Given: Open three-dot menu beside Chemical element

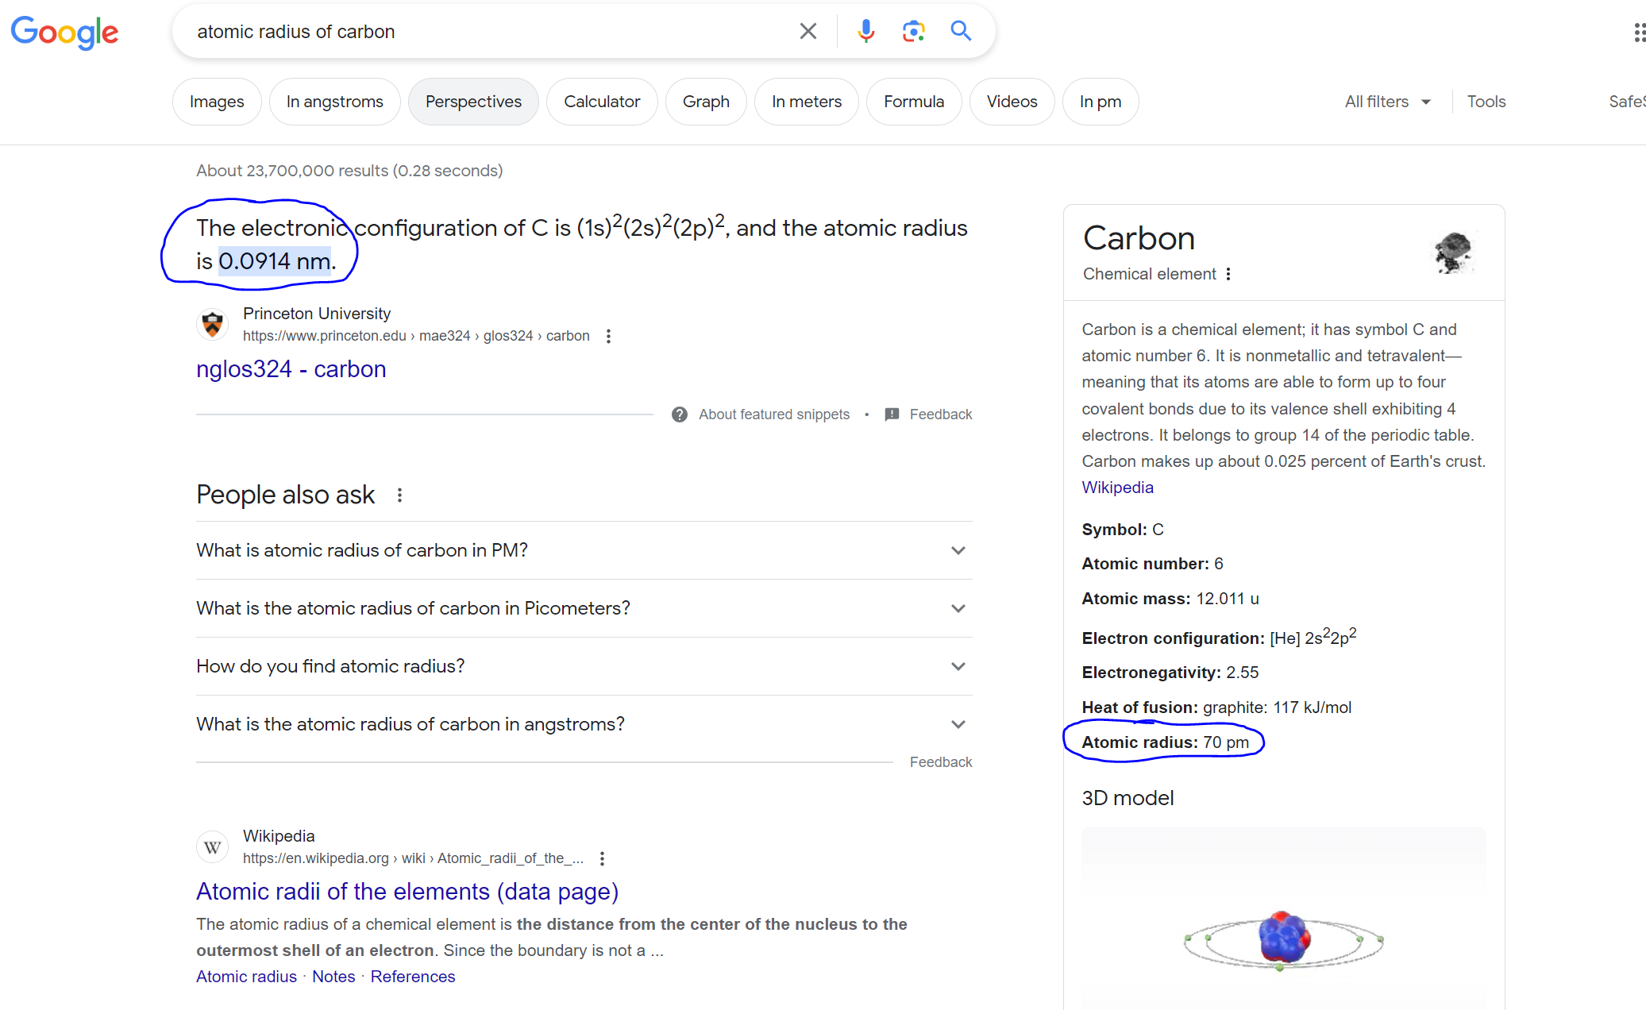Looking at the screenshot, I should coord(1228,274).
